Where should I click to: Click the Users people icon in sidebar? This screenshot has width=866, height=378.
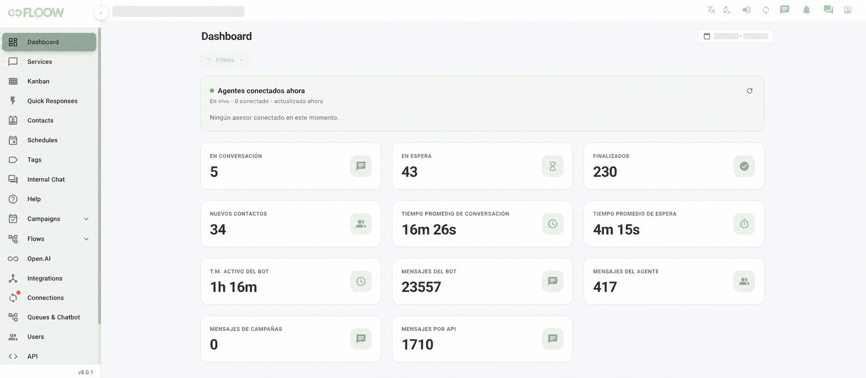pos(13,337)
